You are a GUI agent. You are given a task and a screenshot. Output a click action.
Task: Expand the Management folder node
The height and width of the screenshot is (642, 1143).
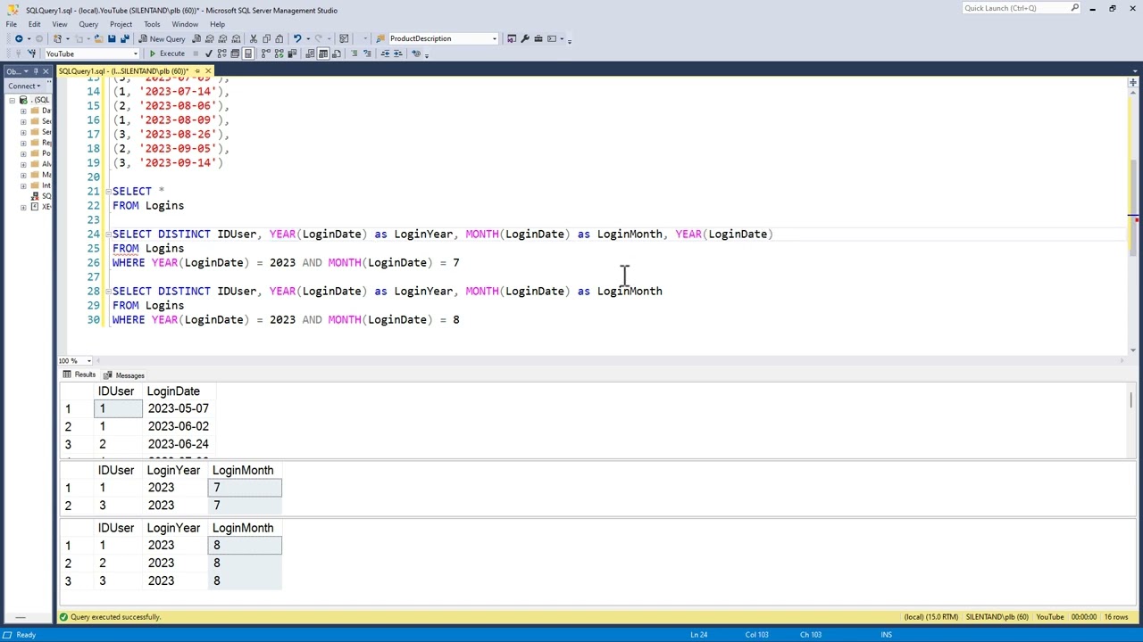click(x=23, y=175)
